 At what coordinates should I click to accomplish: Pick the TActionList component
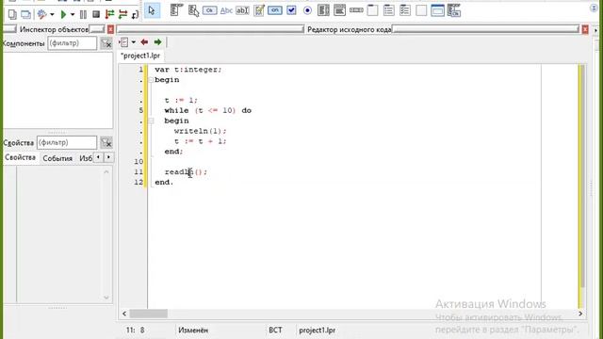(x=454, y=10)
